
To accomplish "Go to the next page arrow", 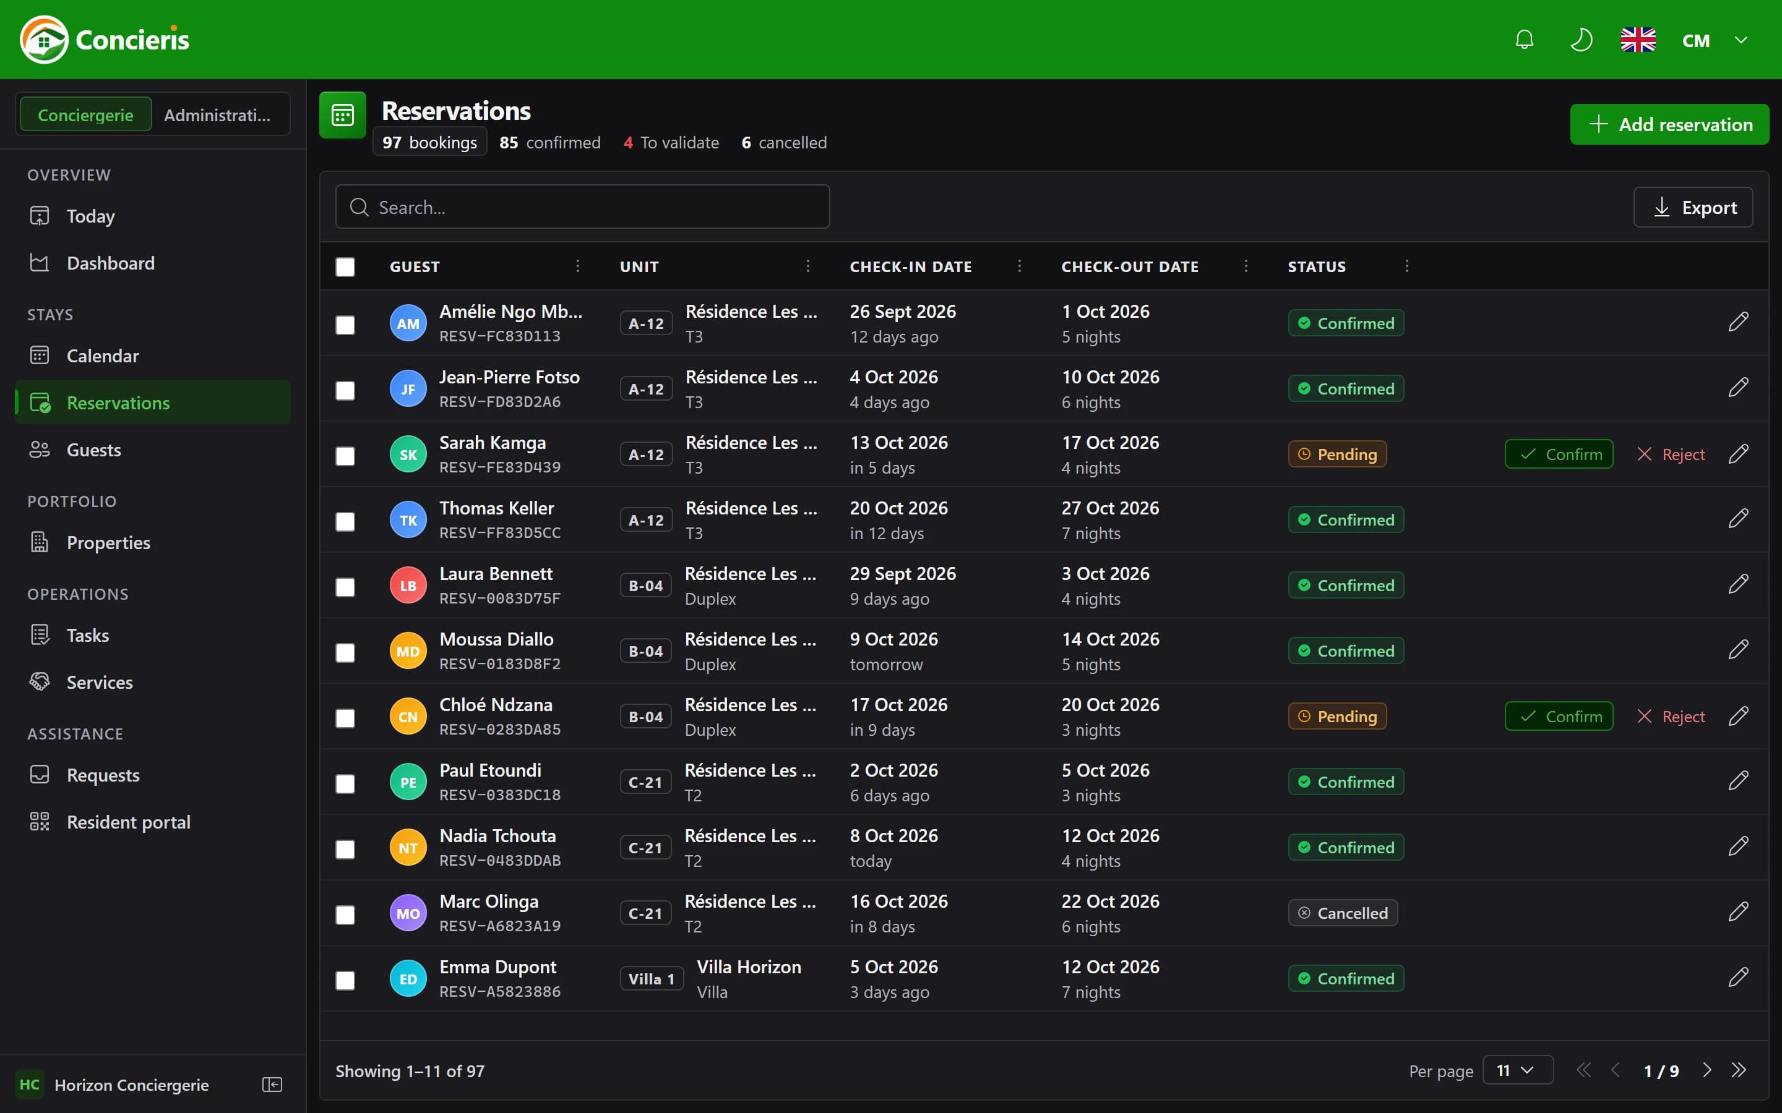I will click(1706, 1070).
